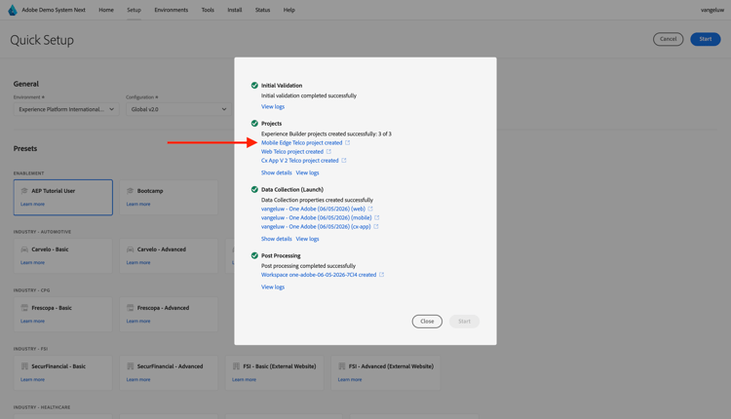Open Learn more under SecurFinancial - Advanced
Viewport: 731px width, 419px height.
coord(138,379)
